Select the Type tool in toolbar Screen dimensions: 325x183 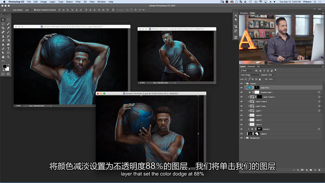(8, 48)
